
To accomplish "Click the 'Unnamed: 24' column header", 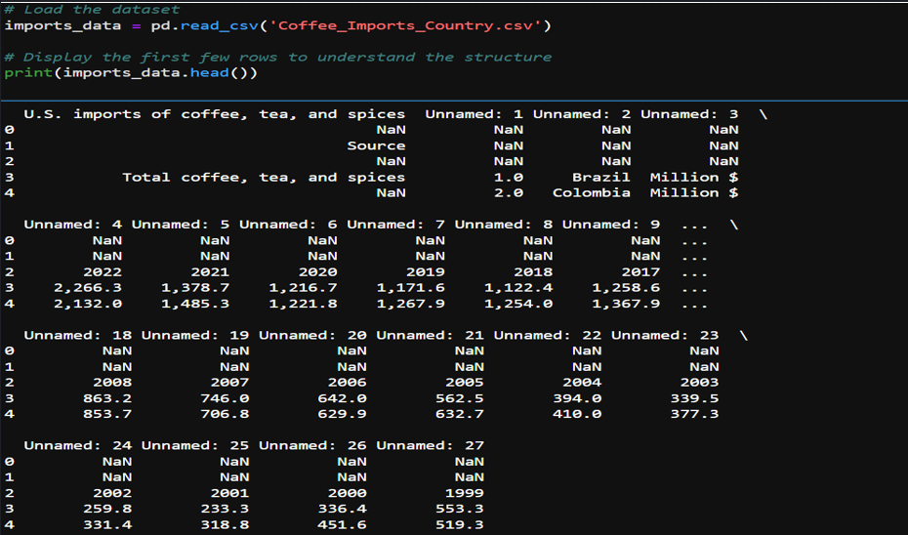I will coord(77,446).
